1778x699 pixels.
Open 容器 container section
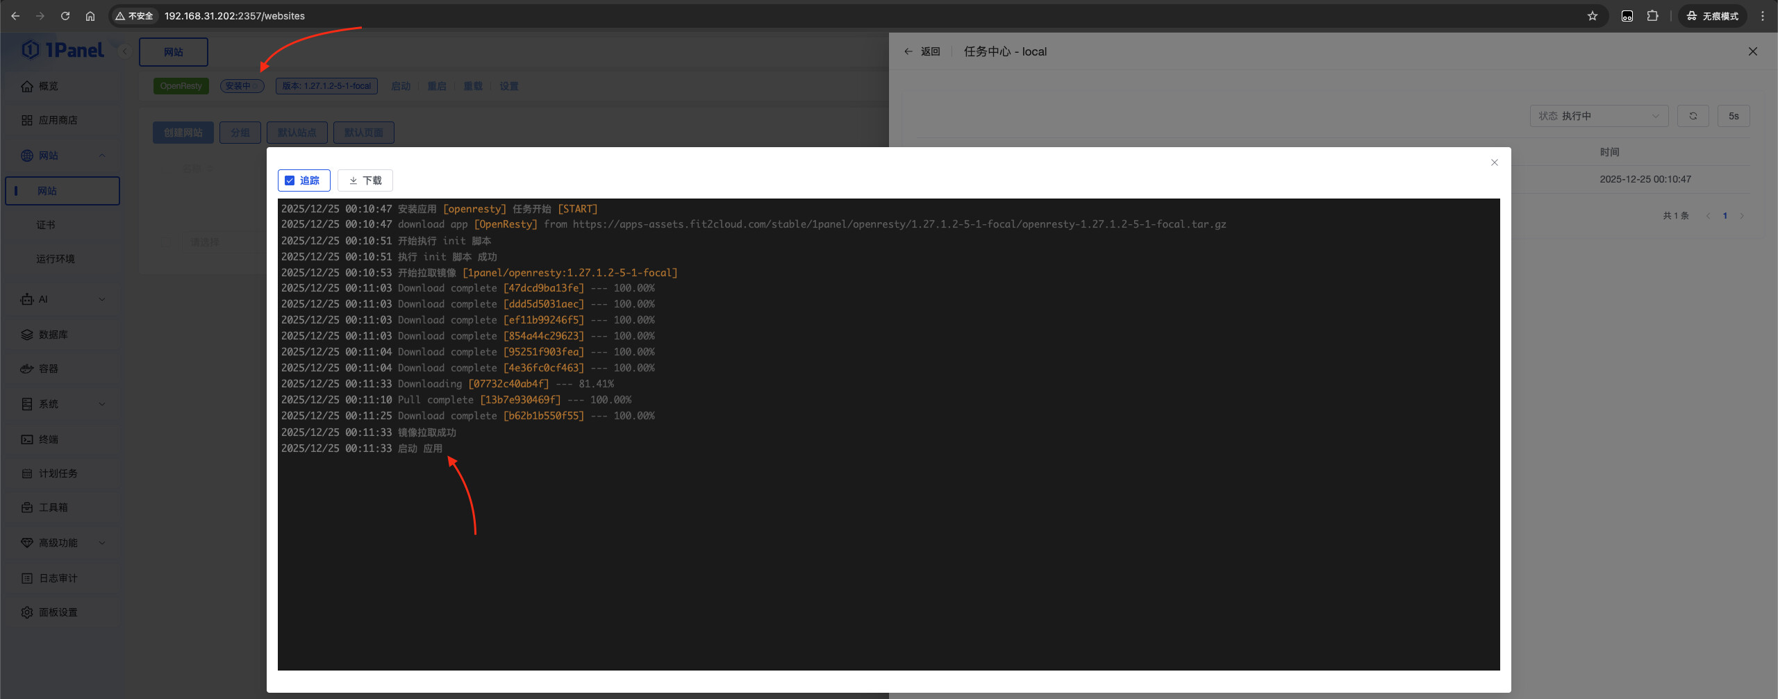pos(49,369)
